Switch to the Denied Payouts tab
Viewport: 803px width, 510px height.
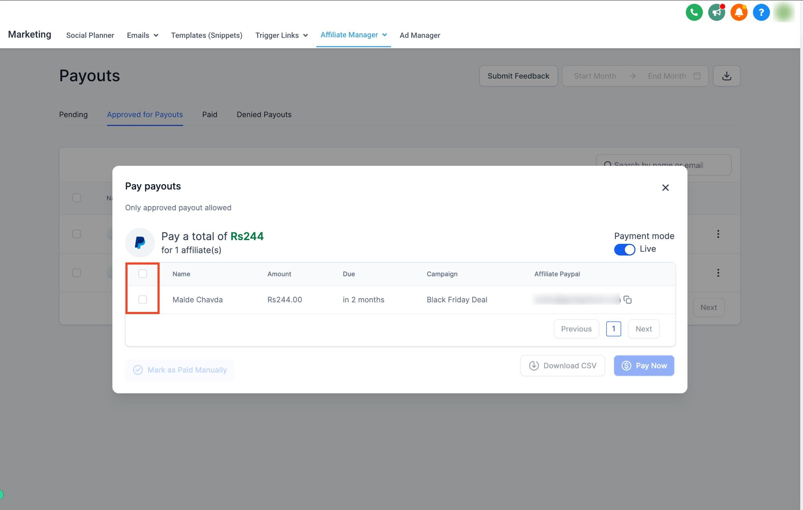point(264,114)
